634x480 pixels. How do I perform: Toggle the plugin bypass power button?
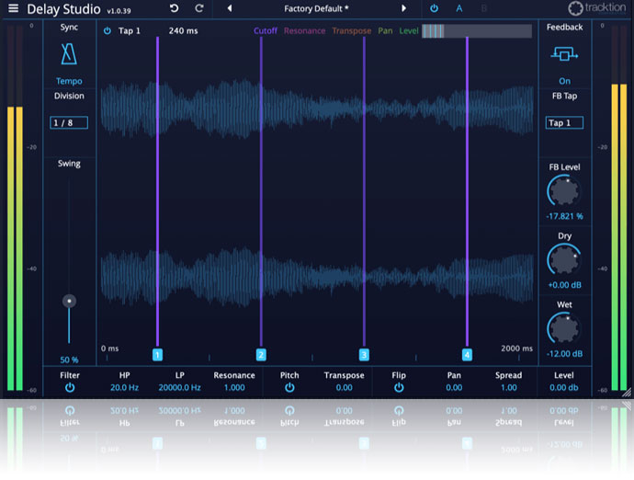(x=435, y=9)
